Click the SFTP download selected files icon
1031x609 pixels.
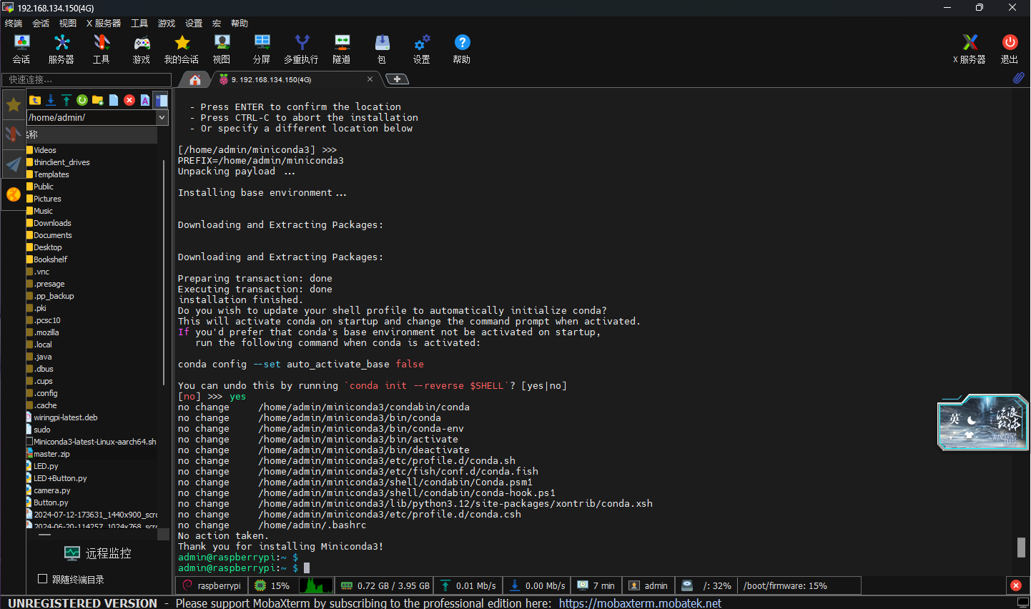(x=51, y=100)
